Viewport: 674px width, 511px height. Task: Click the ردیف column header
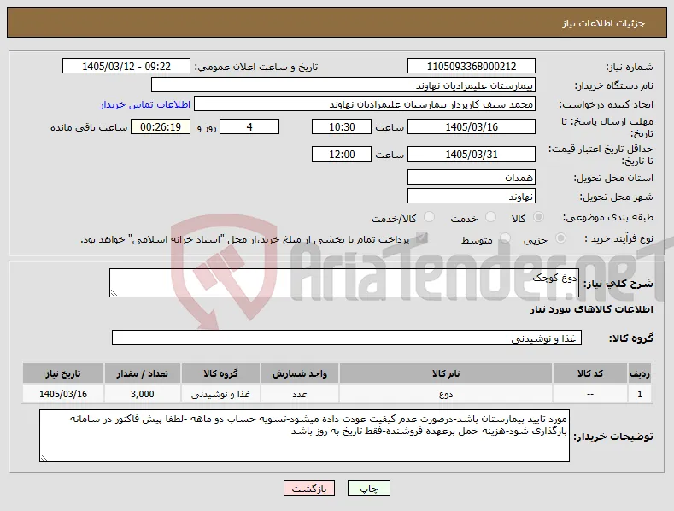[640, 373]
